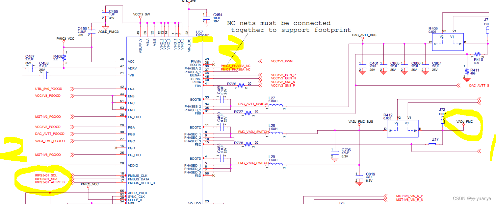496x204 pixels.
Task: Click the ground symbol below C795
Action: 334,159
